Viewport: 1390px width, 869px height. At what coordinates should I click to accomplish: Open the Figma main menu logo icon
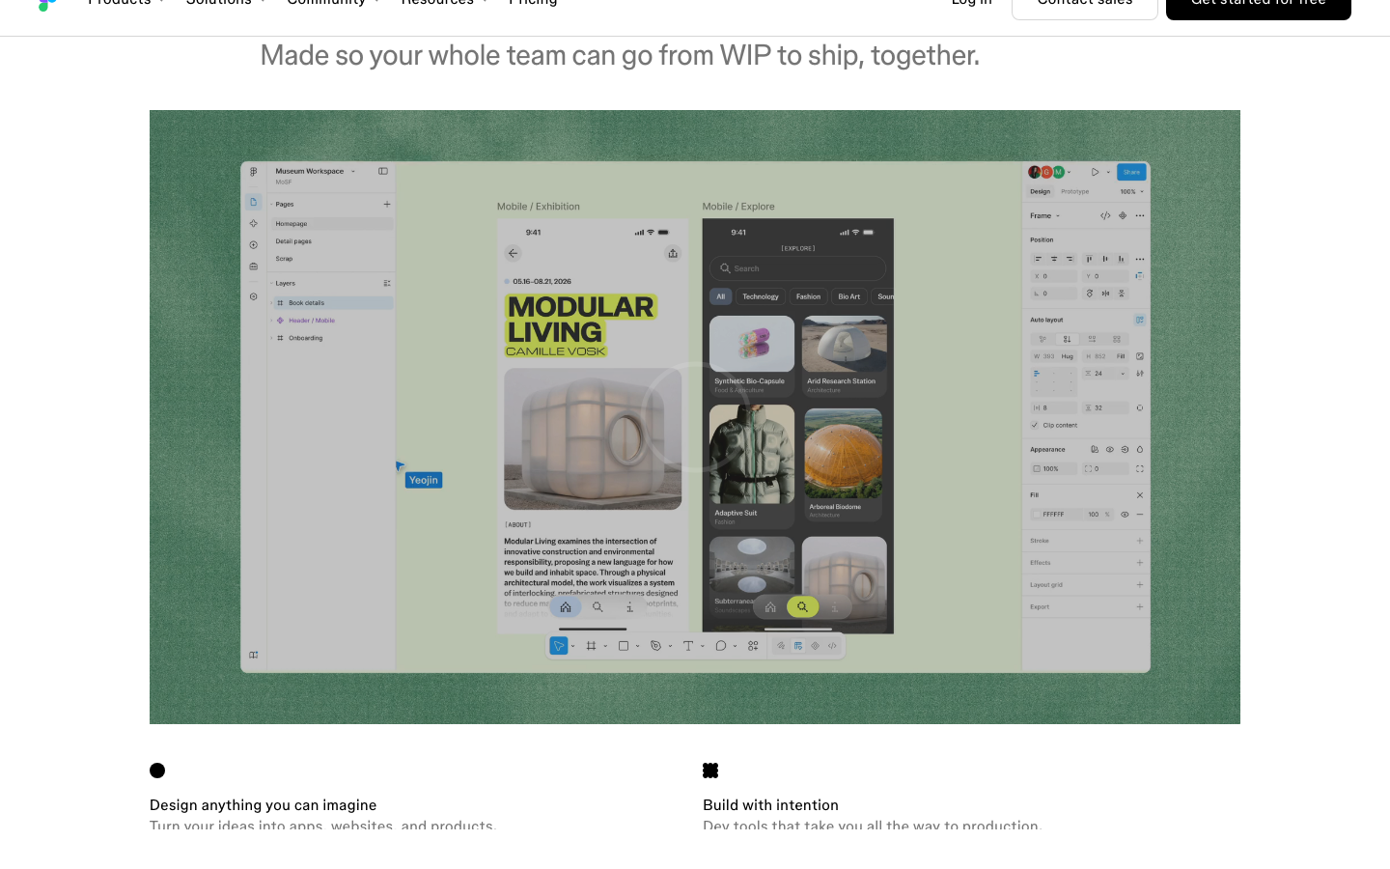[253, 172]
